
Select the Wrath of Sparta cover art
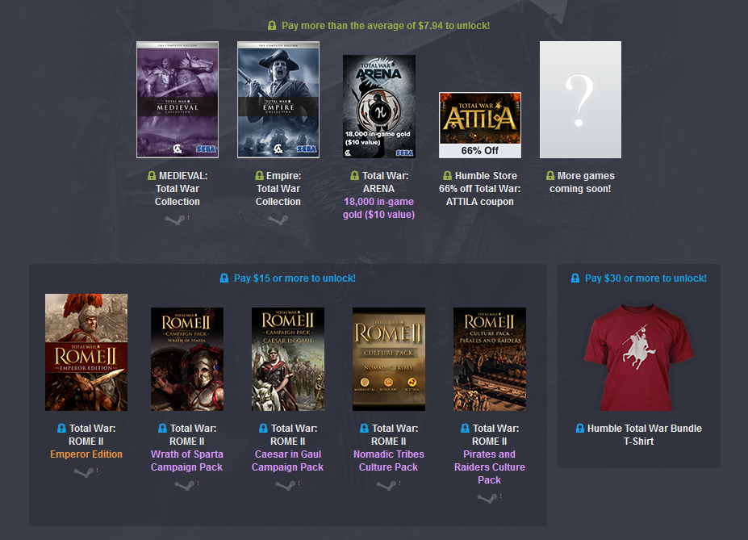(x=187, y=359)
